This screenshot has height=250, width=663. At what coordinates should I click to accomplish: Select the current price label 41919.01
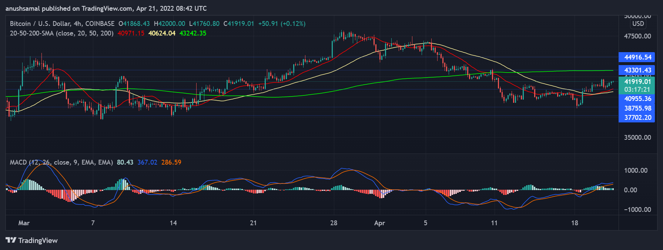(637, 82)
